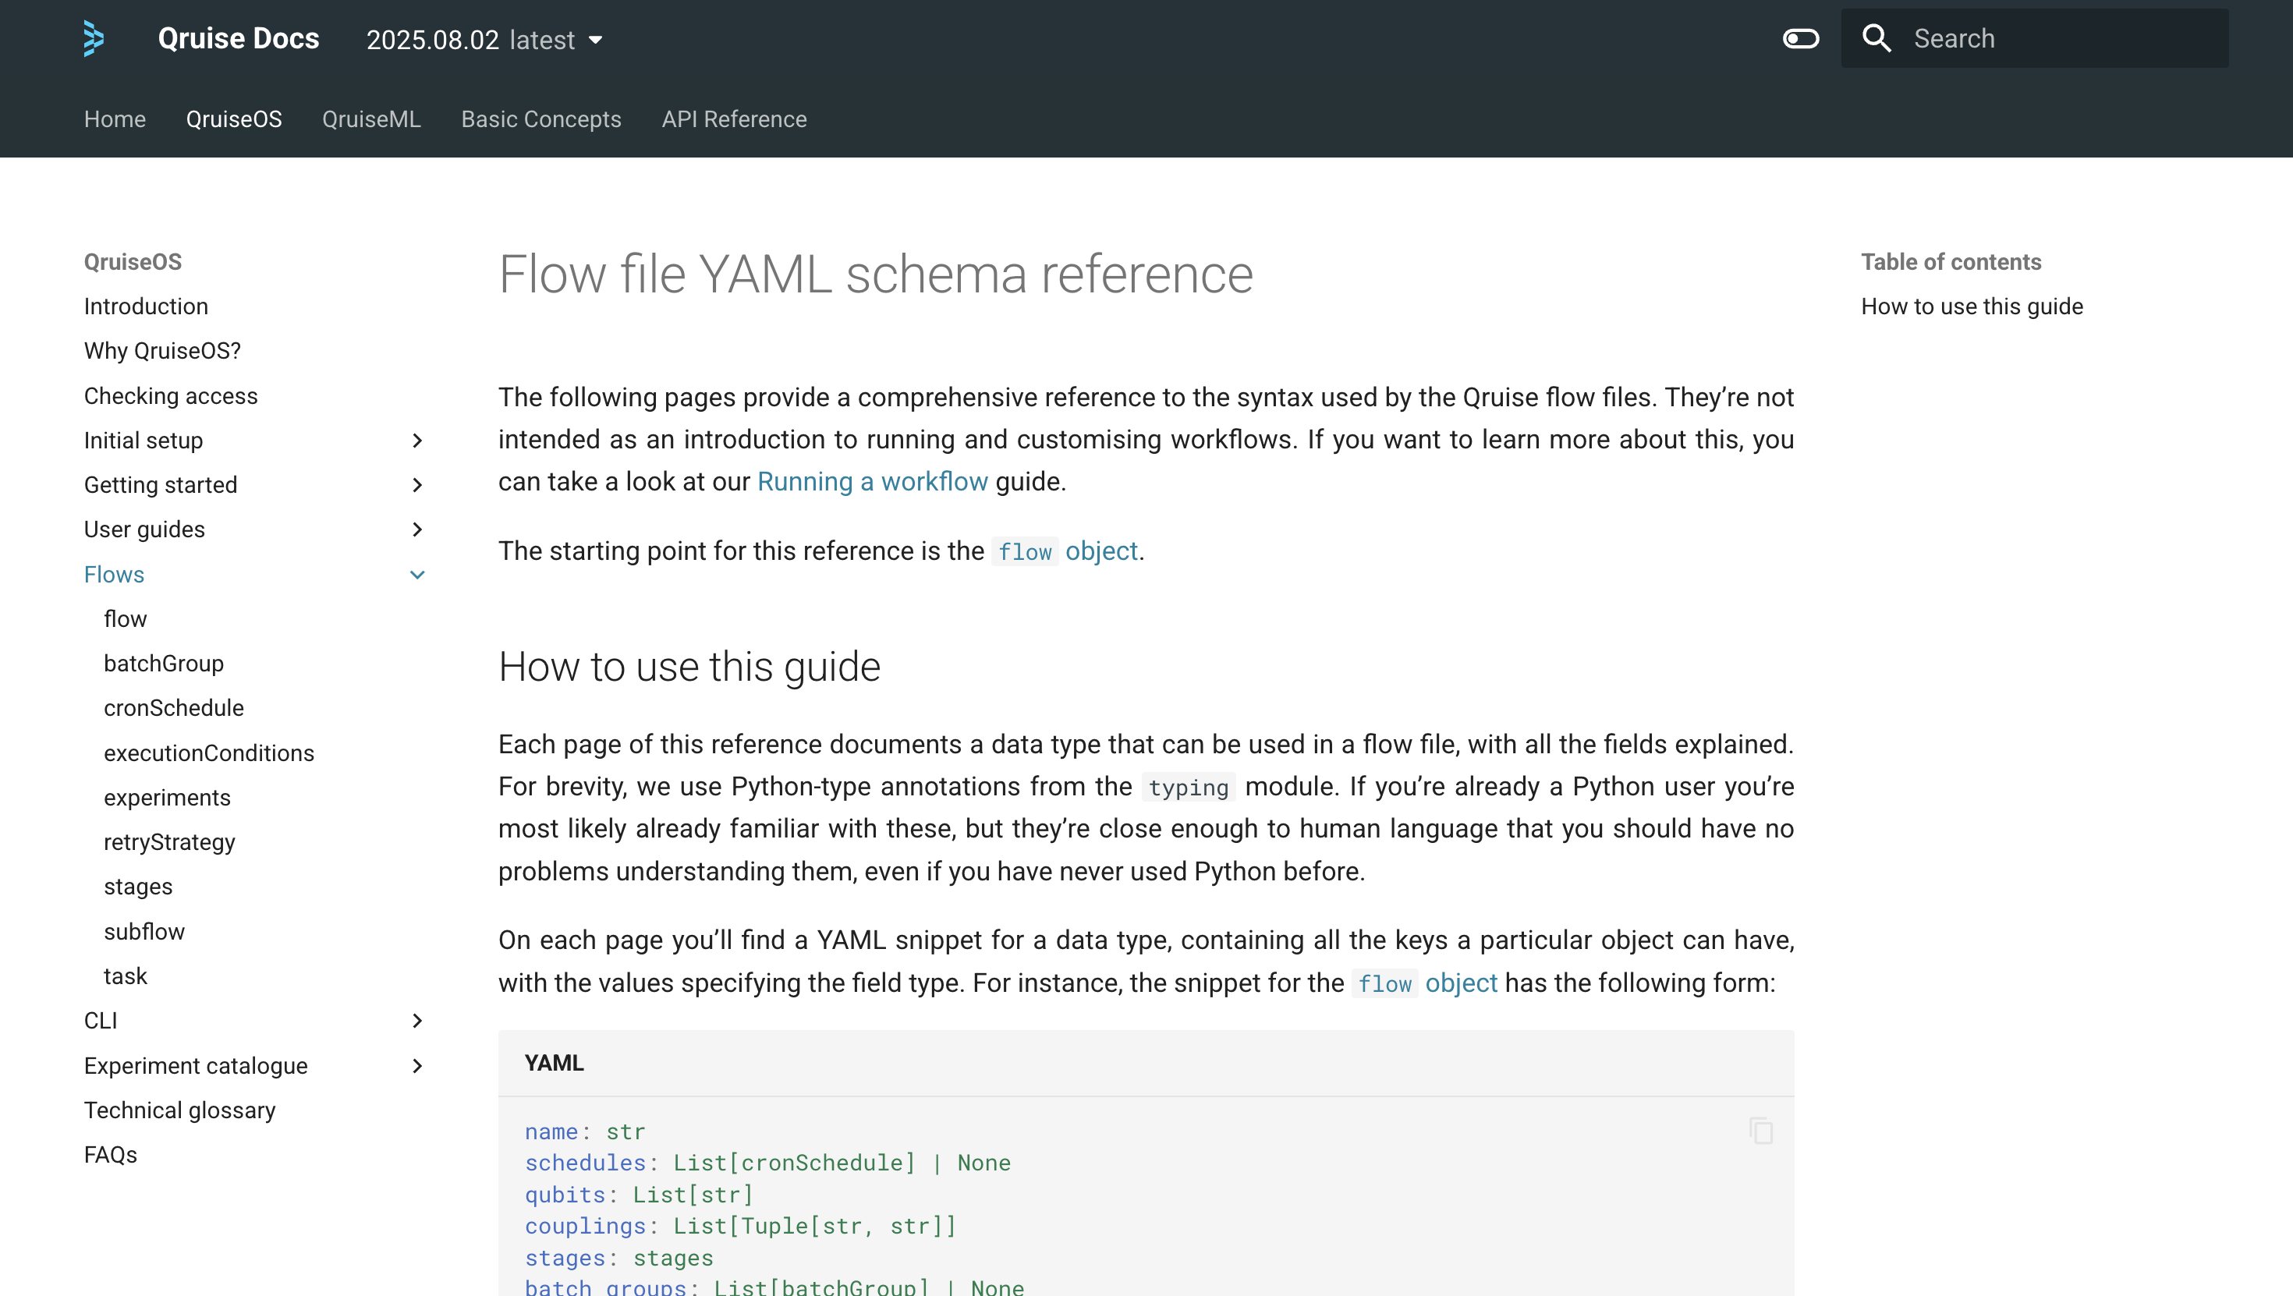
Task: Click the Qruise logo icon
Action: tap(94, 38)
